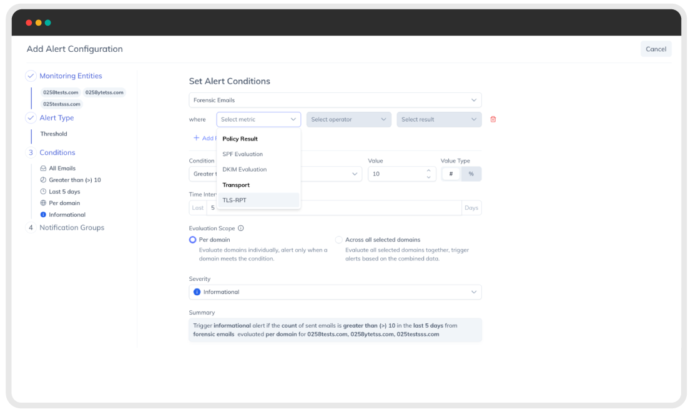Image resolution: width=693 pixels, height=412 pixels.
Task: Choose TLS-RPT metric
Action: pyautogui.click(x=258, y=200)
